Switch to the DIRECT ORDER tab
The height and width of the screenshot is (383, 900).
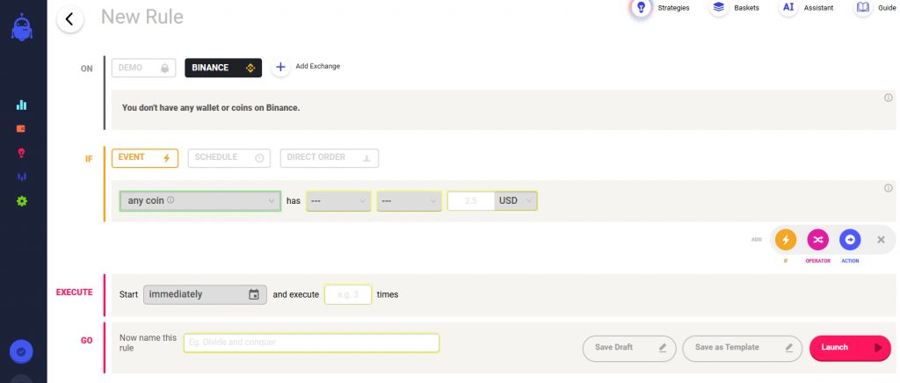[x=329, y=158]
